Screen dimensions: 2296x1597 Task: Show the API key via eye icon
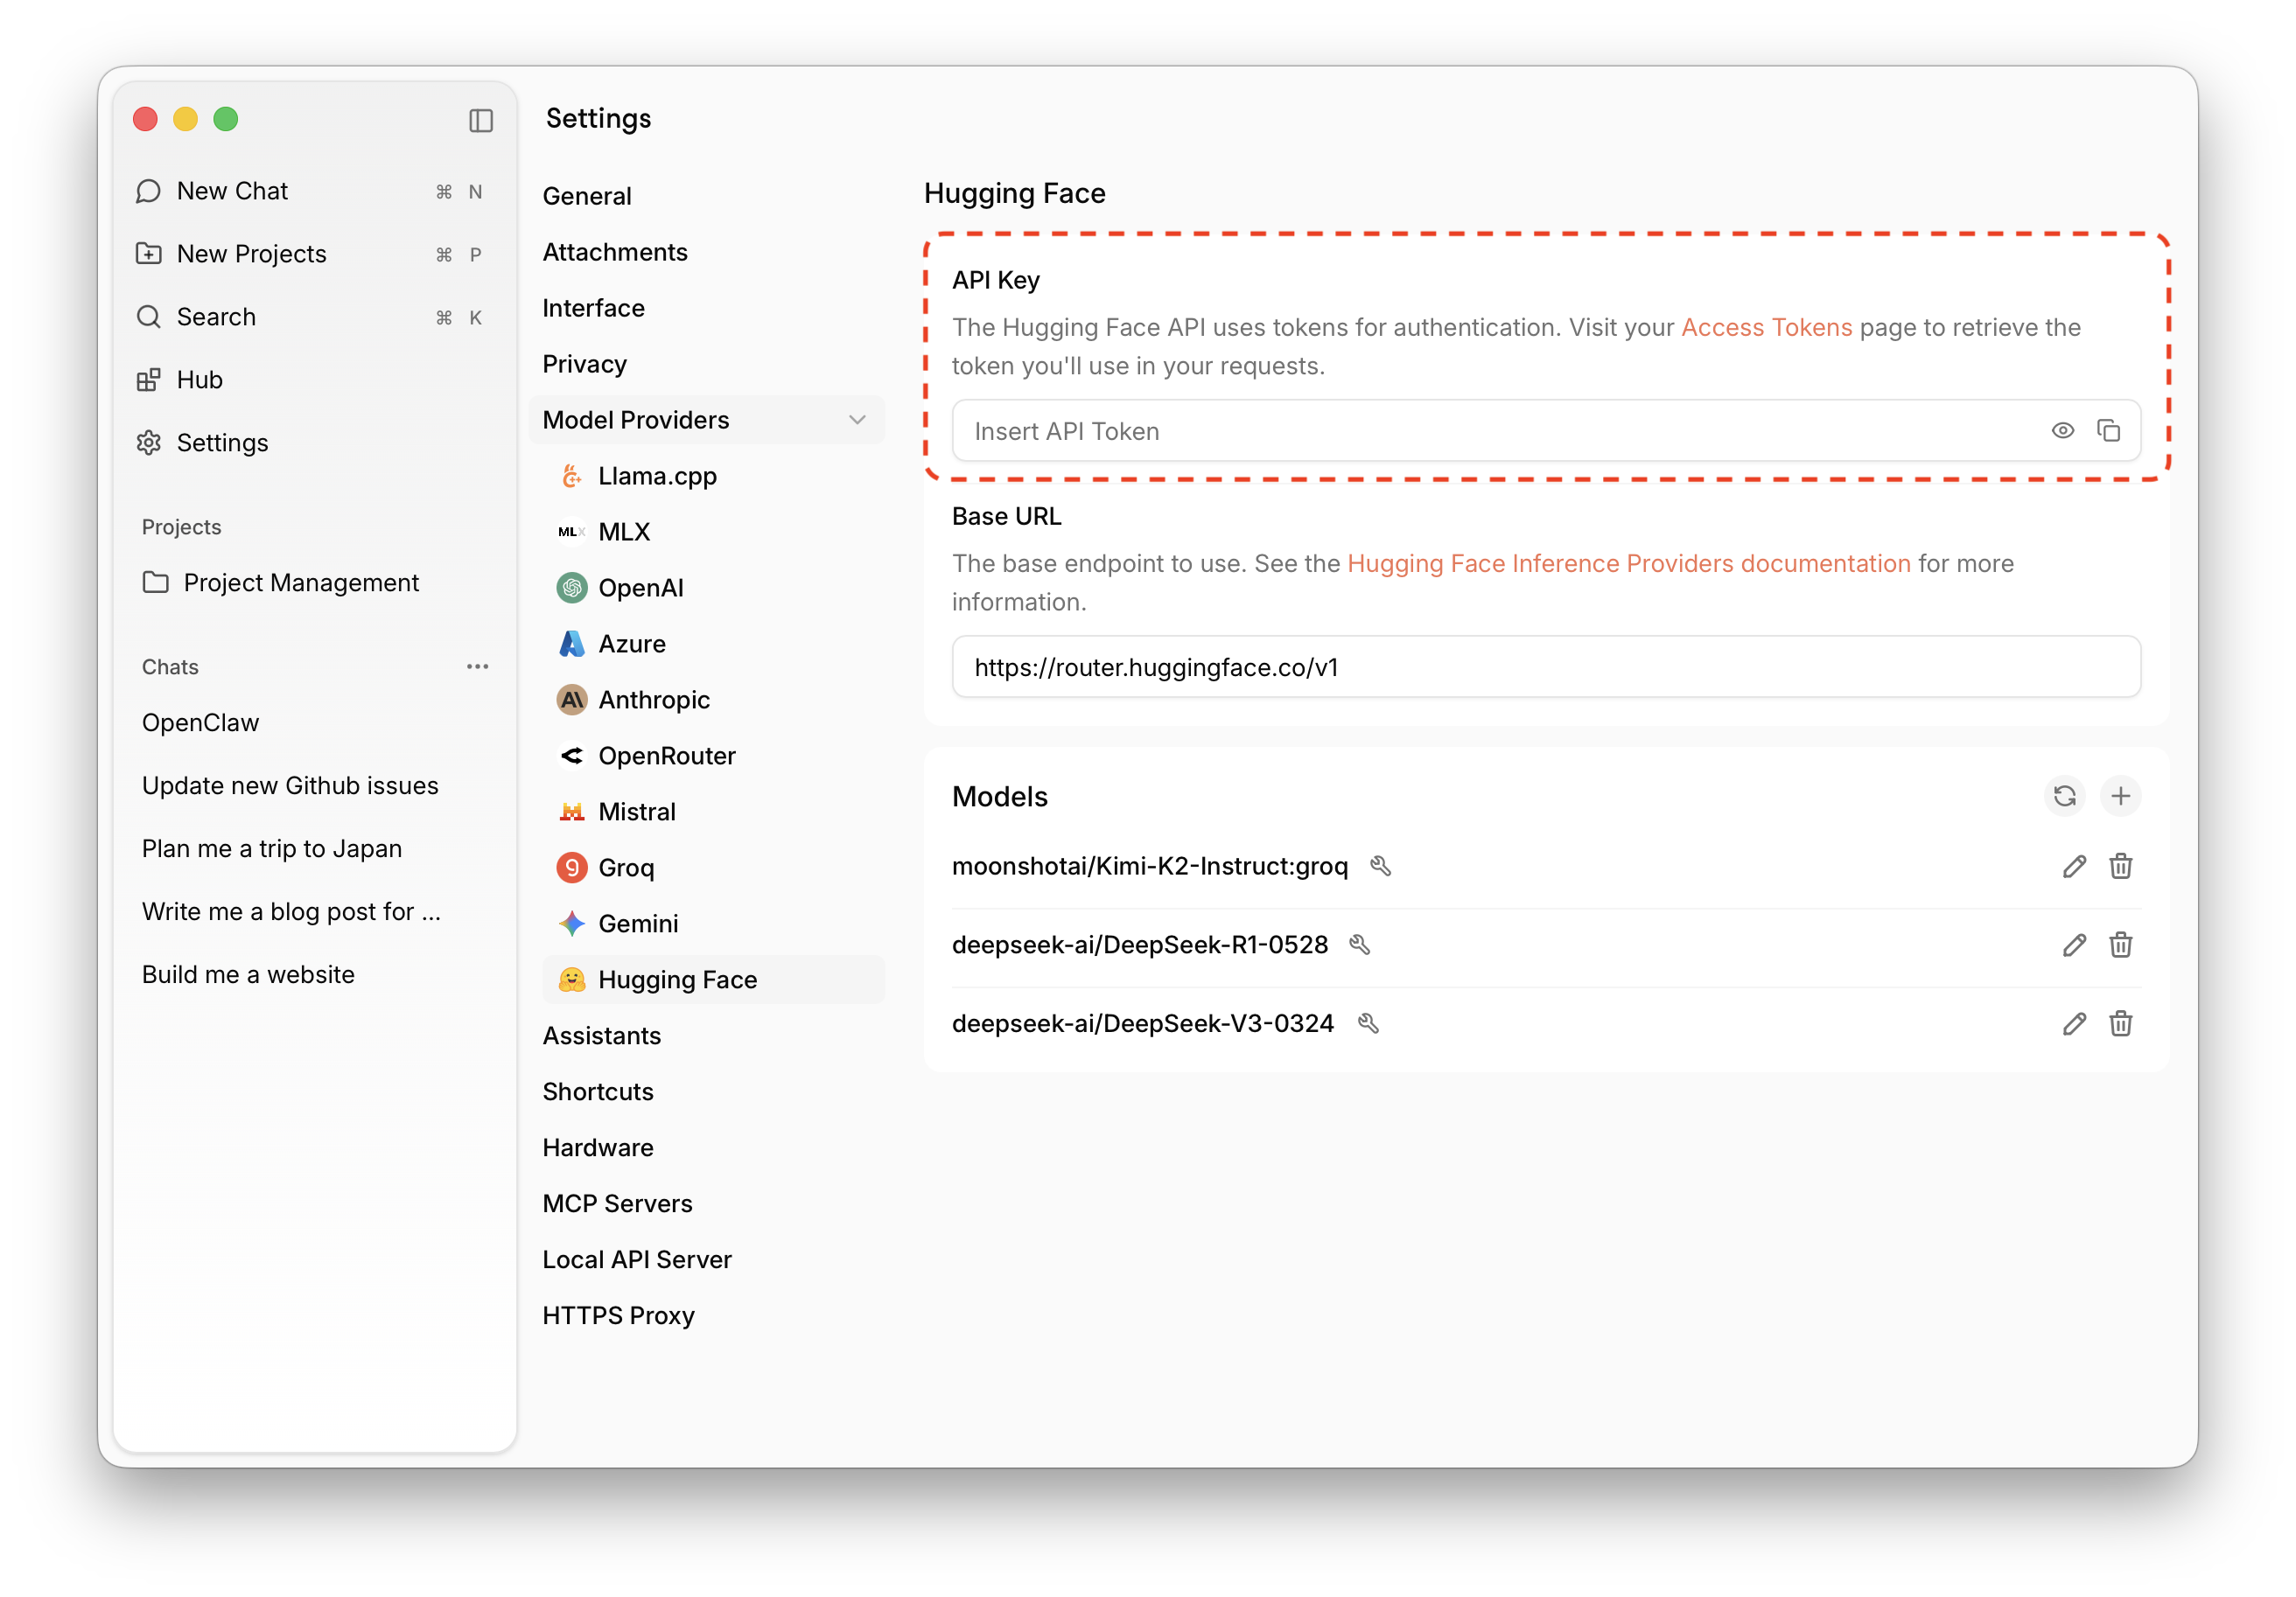pos(2062,430)
